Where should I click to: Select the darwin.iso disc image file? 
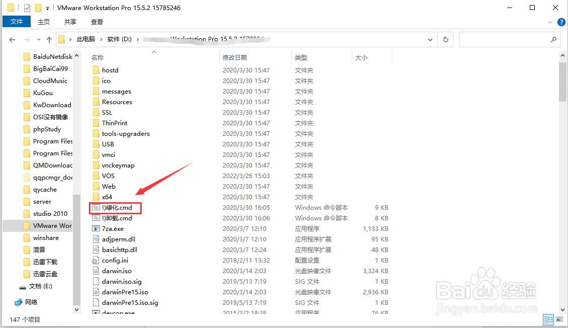pos(117,271)
